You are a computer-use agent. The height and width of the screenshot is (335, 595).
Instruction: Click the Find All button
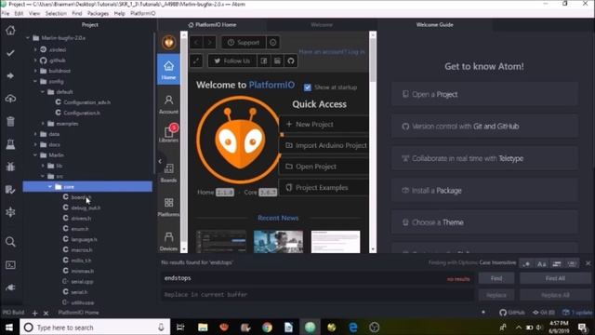(x=555, y=278)
